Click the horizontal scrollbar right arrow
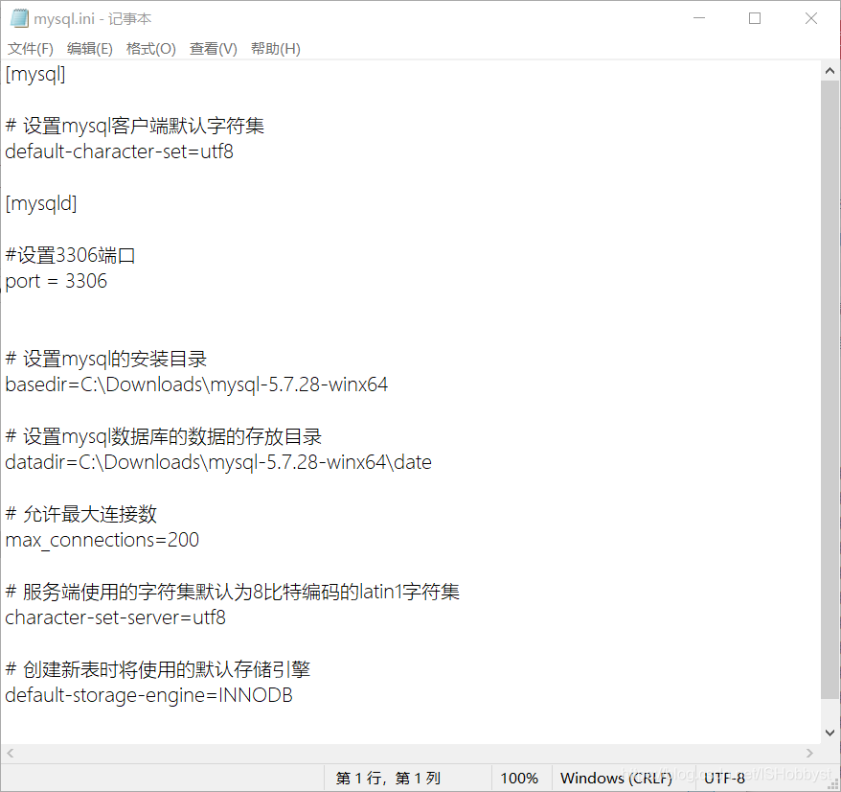 click(x=810, y=754)
